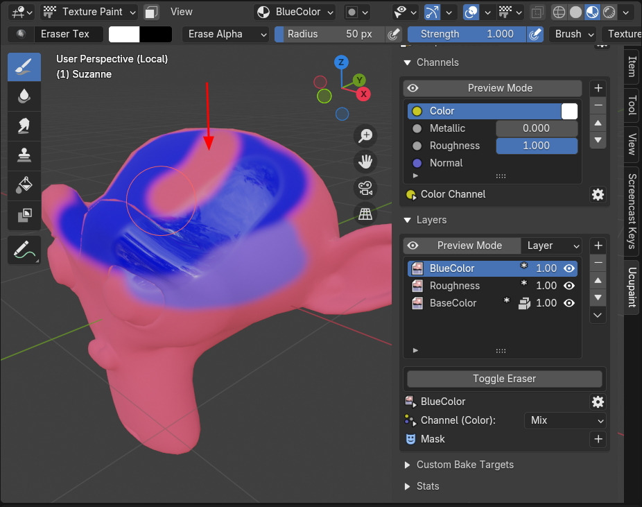
Task: Open the View menu
Action: [182, 12]
